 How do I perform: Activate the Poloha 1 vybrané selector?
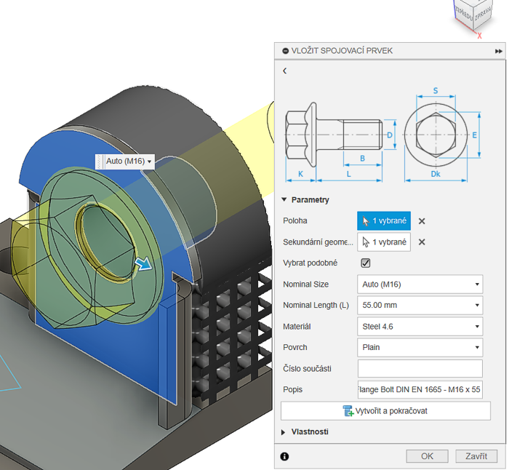click(x=383, y=221)
